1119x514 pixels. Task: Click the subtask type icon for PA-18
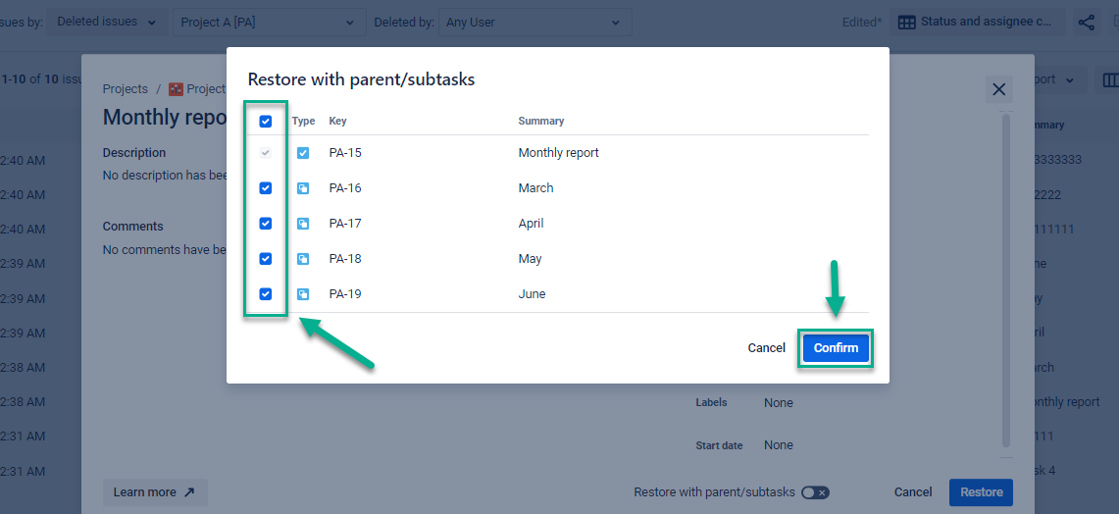click(x=303, y=259)
